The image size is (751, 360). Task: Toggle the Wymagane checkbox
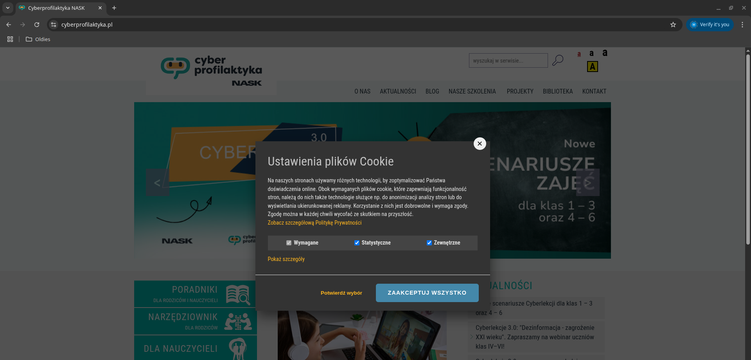click(x=289, y=243)
